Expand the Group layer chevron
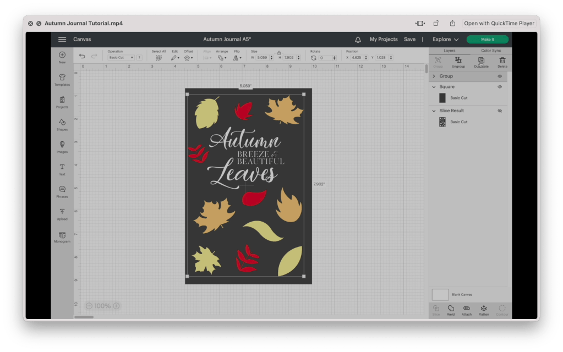The image size is (563, 352). pyautogui.click(x=434, y=76)
